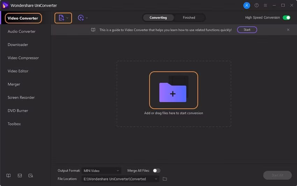This screenshot has height=186, width=297.
Task: Click the Start All button
Action: click(277, 175)
